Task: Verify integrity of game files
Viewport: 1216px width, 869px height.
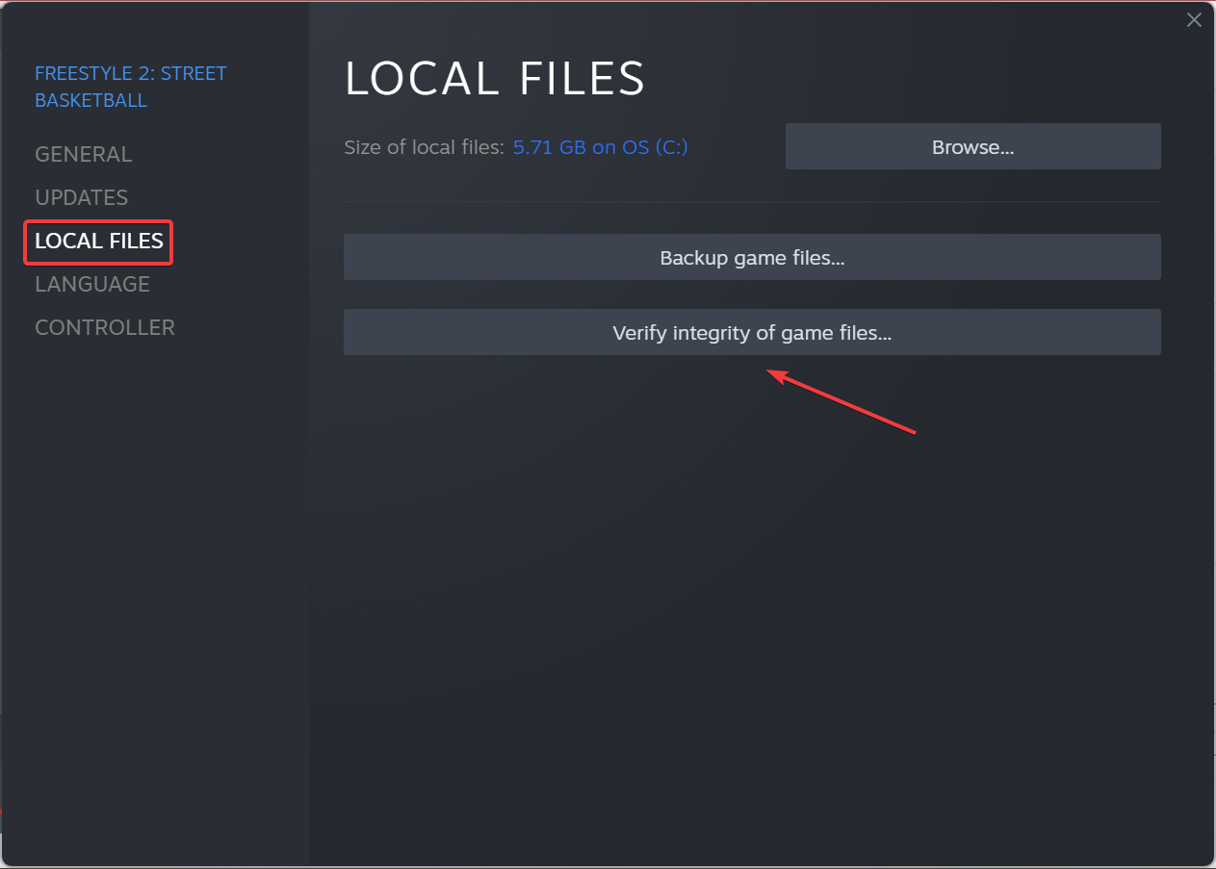Action: click(752, 333)
